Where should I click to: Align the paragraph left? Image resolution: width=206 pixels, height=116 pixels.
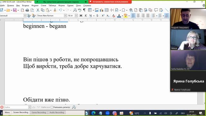(x=133, y=16)
